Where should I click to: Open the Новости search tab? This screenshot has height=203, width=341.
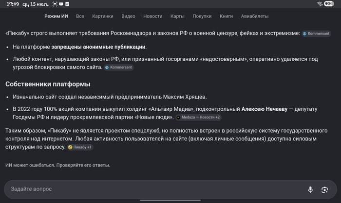pyautogui.click(x=152, y=16)
